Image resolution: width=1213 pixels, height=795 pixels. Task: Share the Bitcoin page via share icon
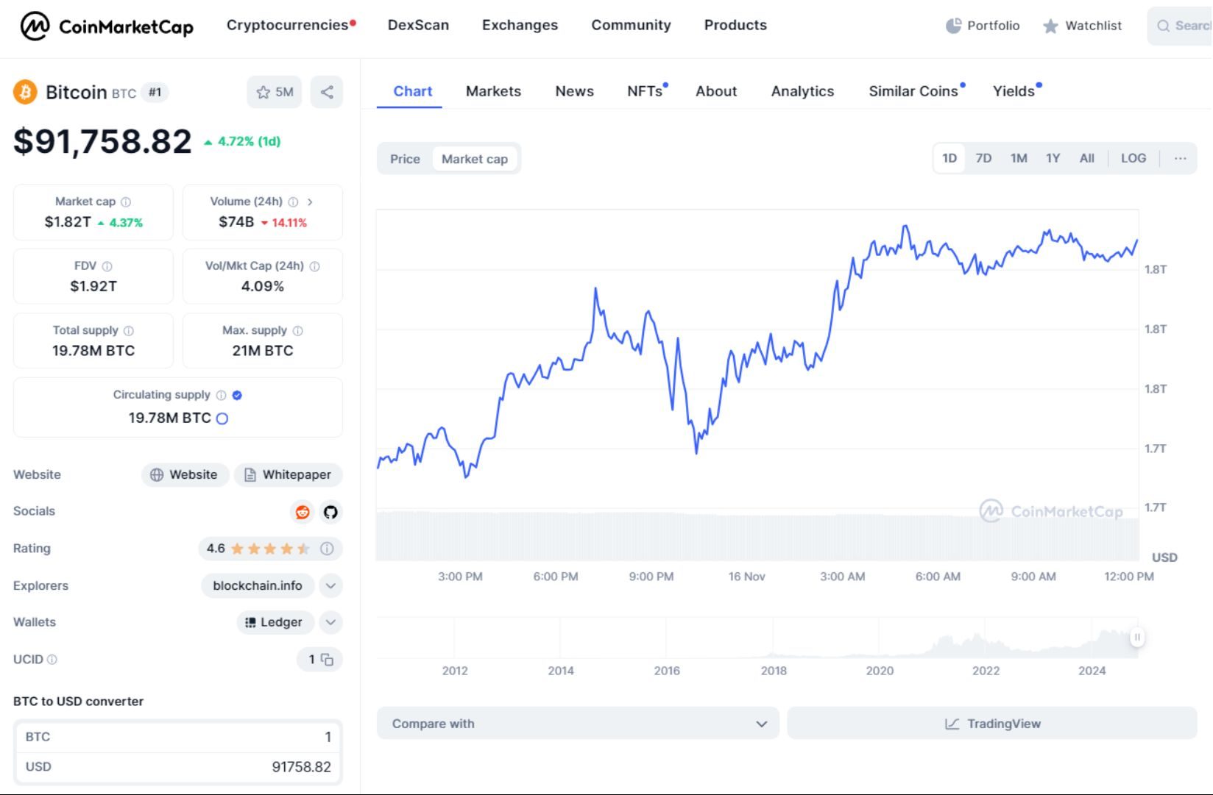click(x=326, y=91)
